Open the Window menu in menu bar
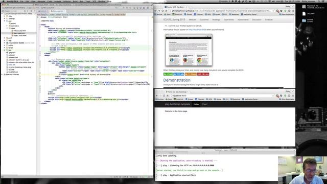This screenshot has width=327, height=184. (x=102, y=1)
